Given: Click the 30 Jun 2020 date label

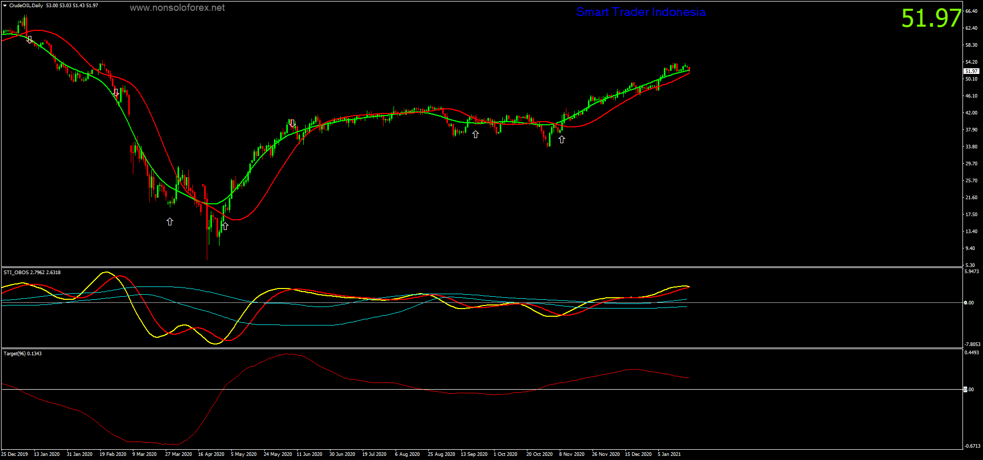Looking at the screenshot, I should 342,454.
